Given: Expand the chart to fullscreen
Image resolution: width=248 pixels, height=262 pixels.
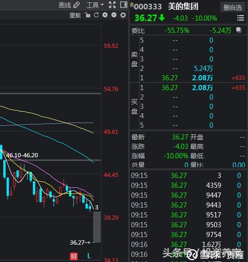Looking at the screenshot, I should pyautogui.click(x=112, y=5).
